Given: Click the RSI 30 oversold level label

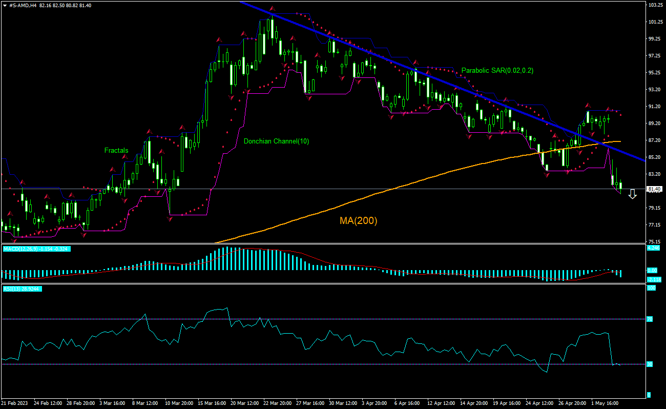Looking at the screenshot, I should [649, 364].
